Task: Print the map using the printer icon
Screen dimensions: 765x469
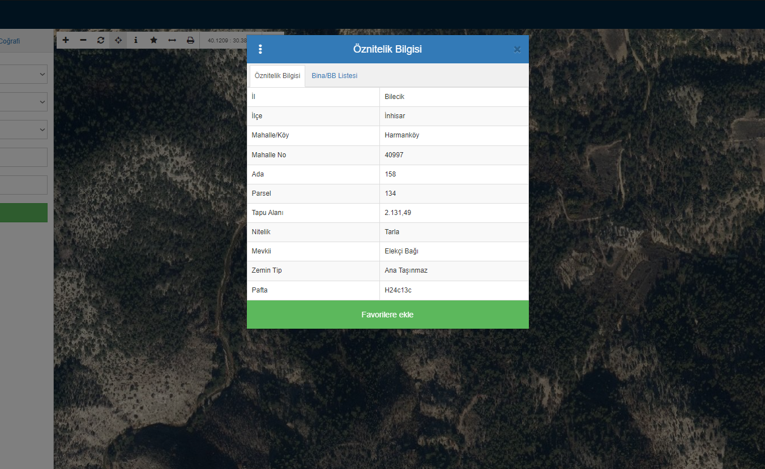Action: (190, 40)
